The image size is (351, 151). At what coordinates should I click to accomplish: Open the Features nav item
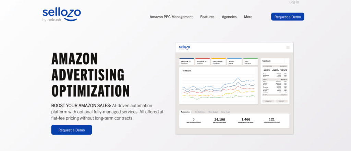(207, 17)
